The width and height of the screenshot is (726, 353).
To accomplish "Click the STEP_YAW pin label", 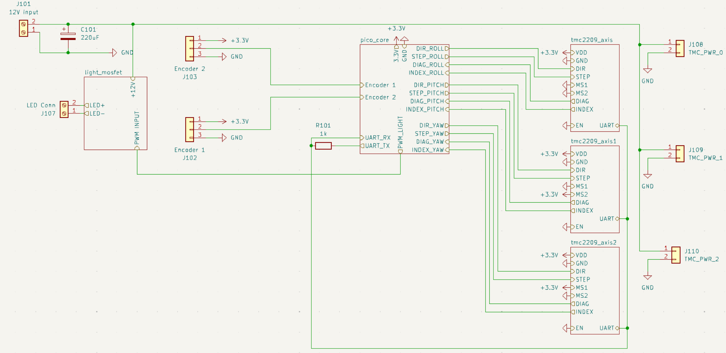I will pos(432,133).
